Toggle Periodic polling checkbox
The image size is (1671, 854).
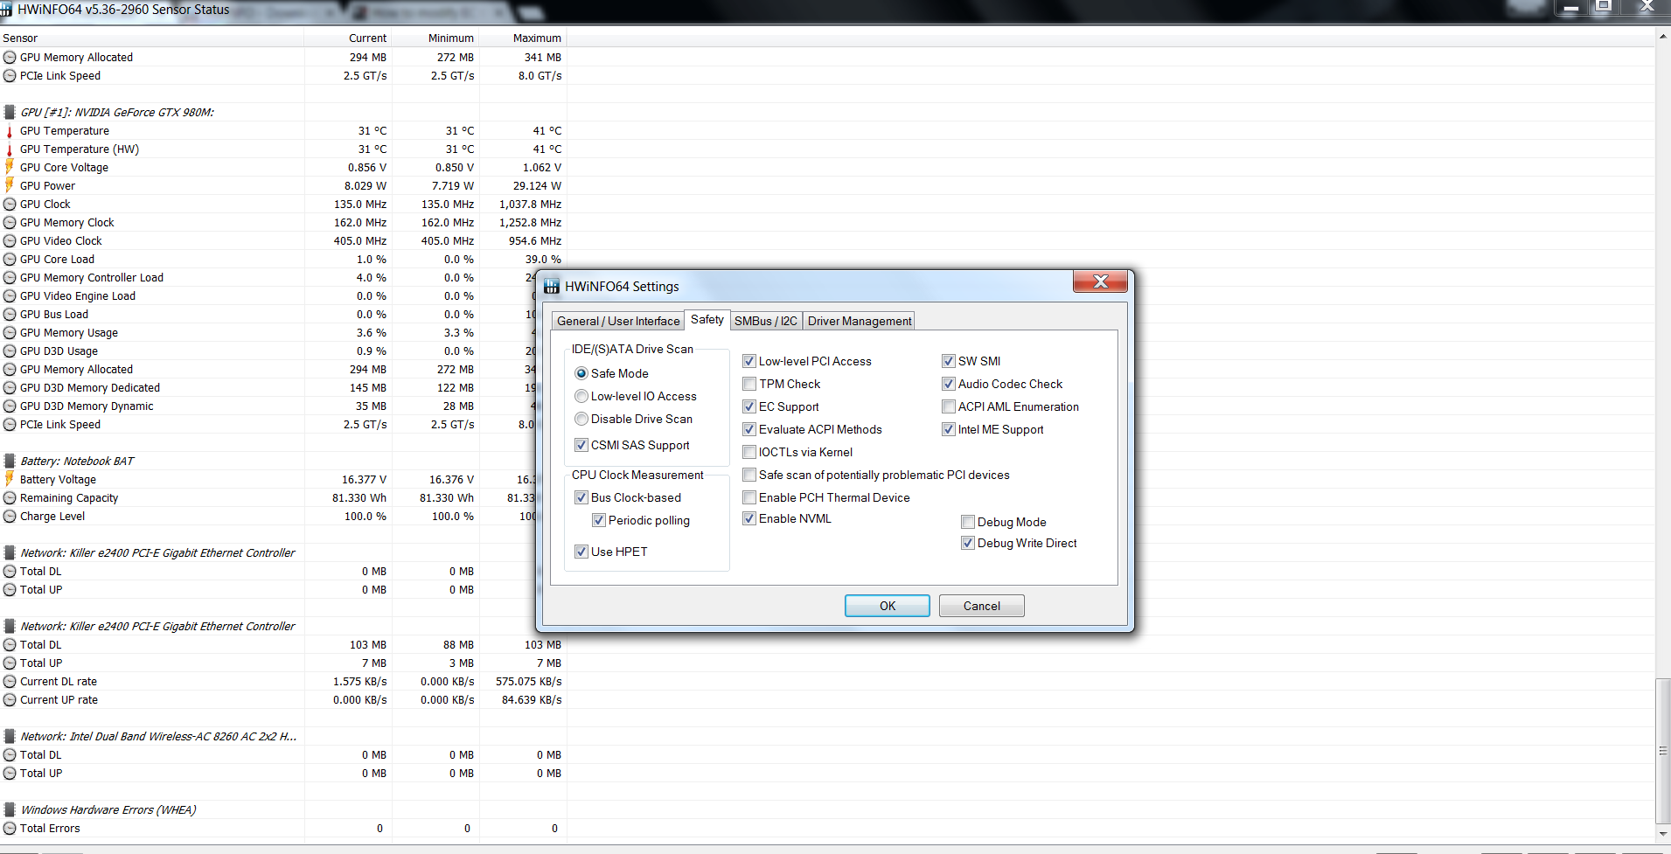click(x=599, y=520)
